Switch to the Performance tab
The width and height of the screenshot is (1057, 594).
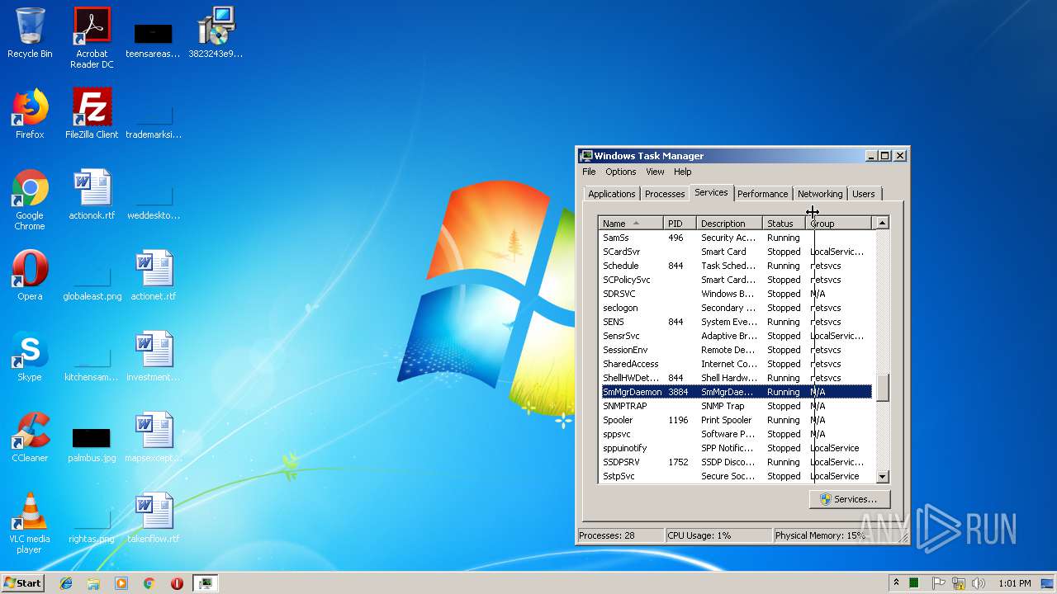click(x=762, y=194)
